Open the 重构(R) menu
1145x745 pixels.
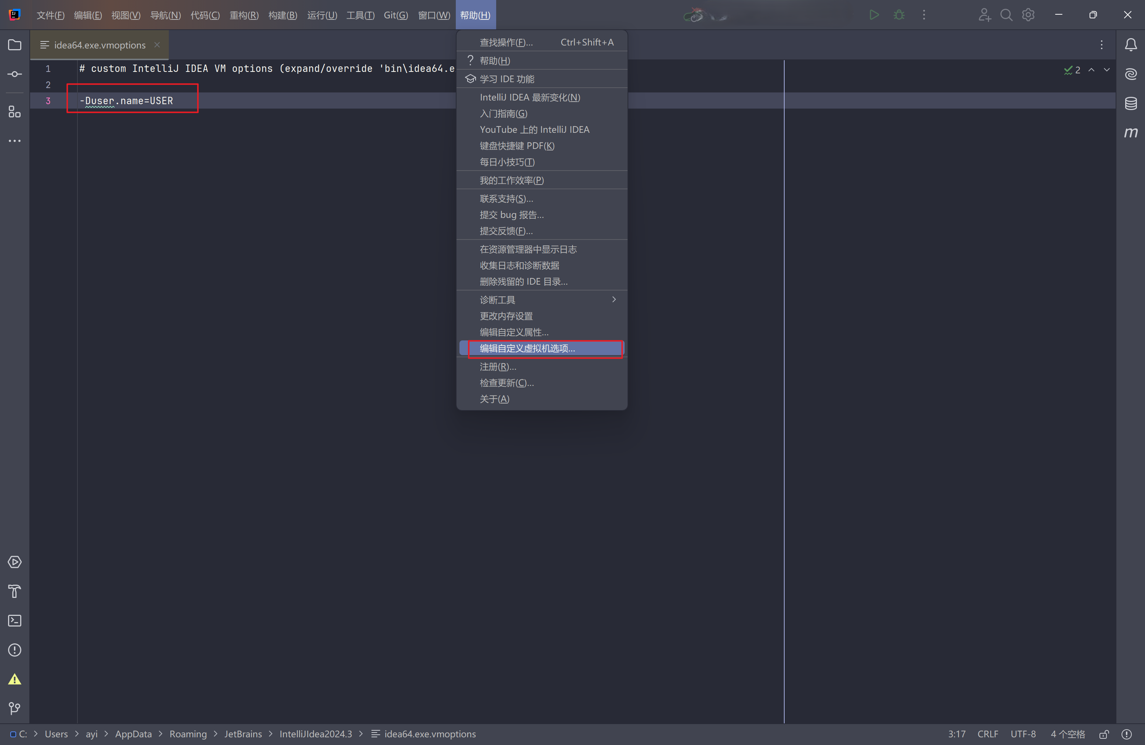tap(244, 15)
